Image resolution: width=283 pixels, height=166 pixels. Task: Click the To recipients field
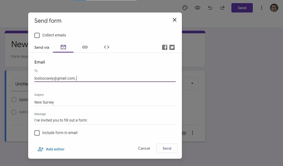(105, 78)
